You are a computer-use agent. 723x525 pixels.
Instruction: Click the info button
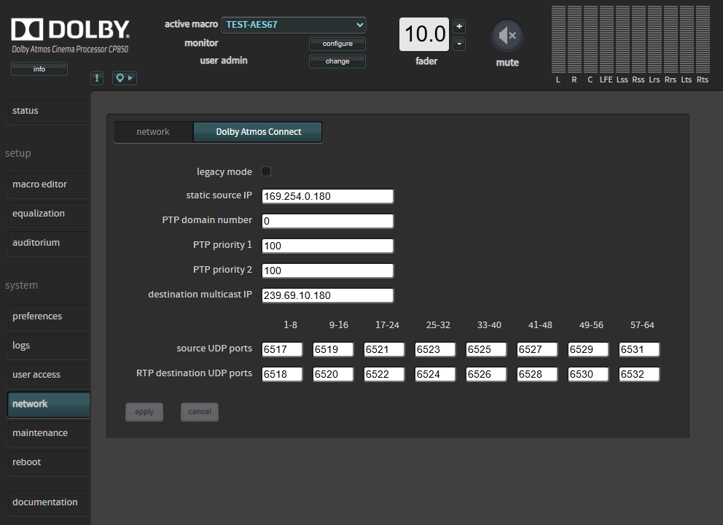(x=39, y=69)
